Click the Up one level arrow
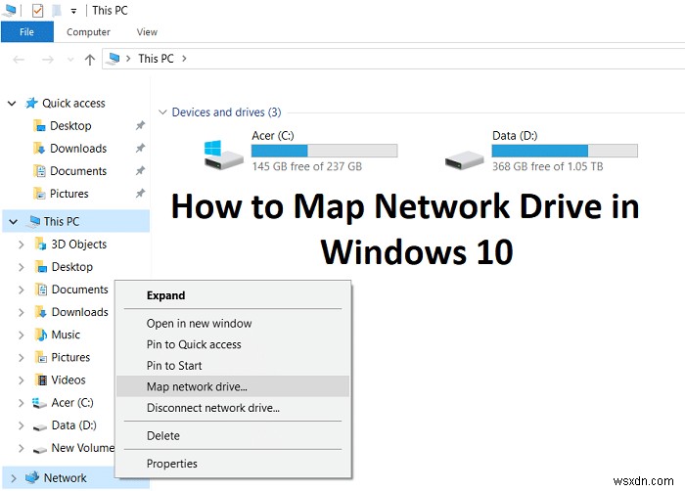Screen dimensions: 685x491 (x=90, y=60)
